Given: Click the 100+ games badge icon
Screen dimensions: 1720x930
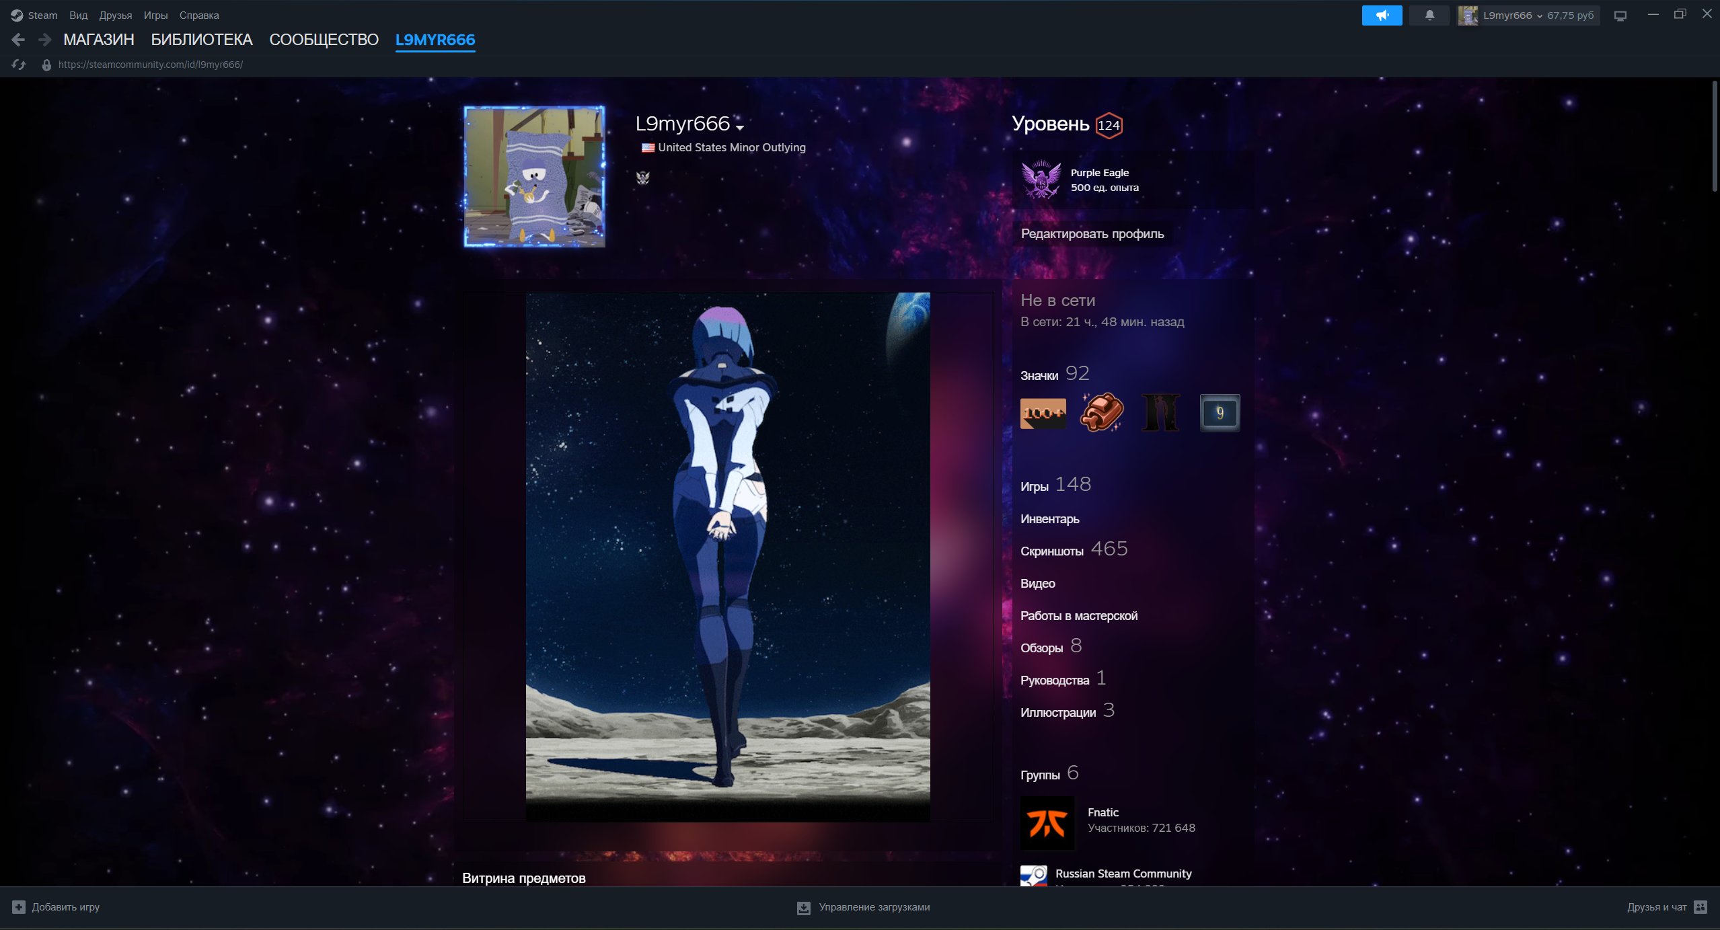Looking at the screenshot, I should coord(1043,413).
